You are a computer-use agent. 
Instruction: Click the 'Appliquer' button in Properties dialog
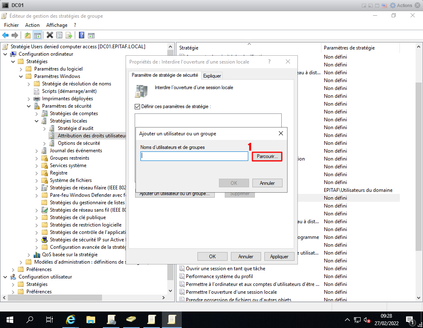(279, 256)
